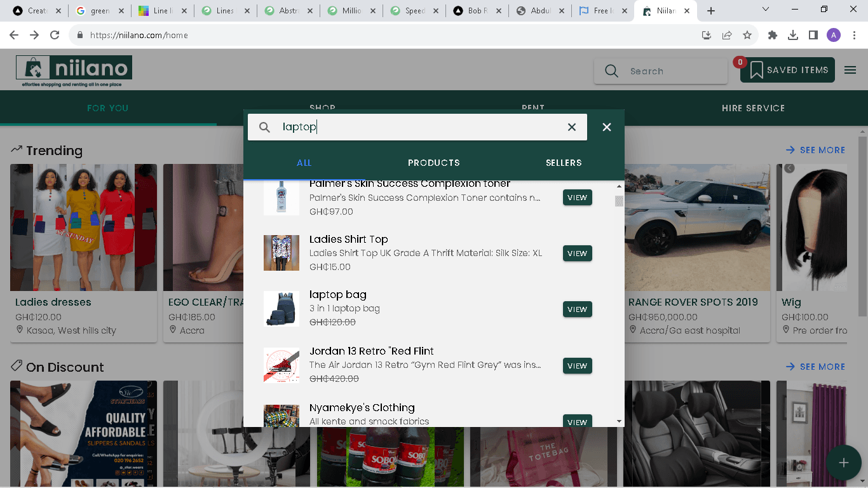Bookmark this page with star icon
Viewport: 868px width, 488px height.
pyautogui.click(x=747, y=36)
